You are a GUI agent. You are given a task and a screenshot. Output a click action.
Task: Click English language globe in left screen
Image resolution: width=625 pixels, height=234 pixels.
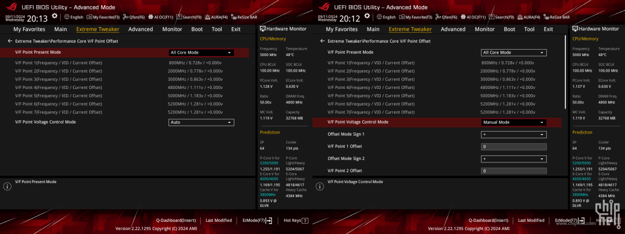point(67,17)
